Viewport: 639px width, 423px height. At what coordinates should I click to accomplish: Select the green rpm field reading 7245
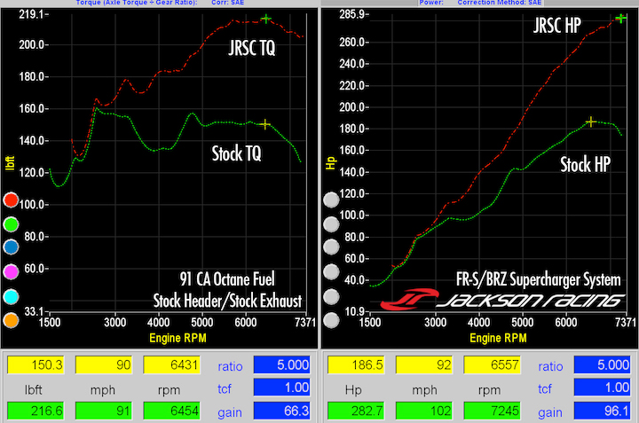493,411
